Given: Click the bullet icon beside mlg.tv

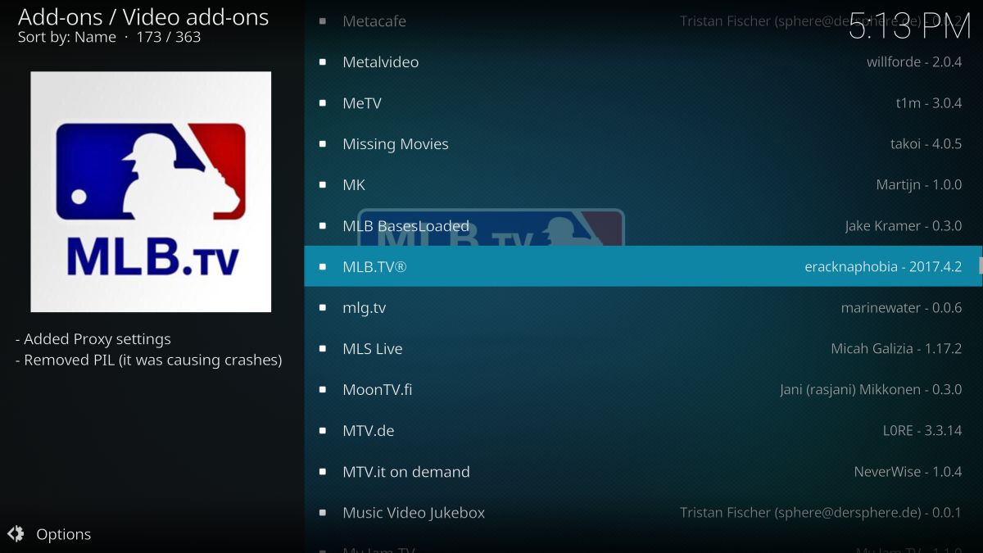Looking at the screenshot, I should [323, 307].
